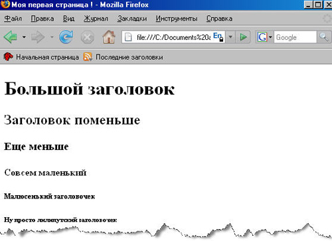Click the green Go arrow button
332x241 pixels.
coord(243,37)
